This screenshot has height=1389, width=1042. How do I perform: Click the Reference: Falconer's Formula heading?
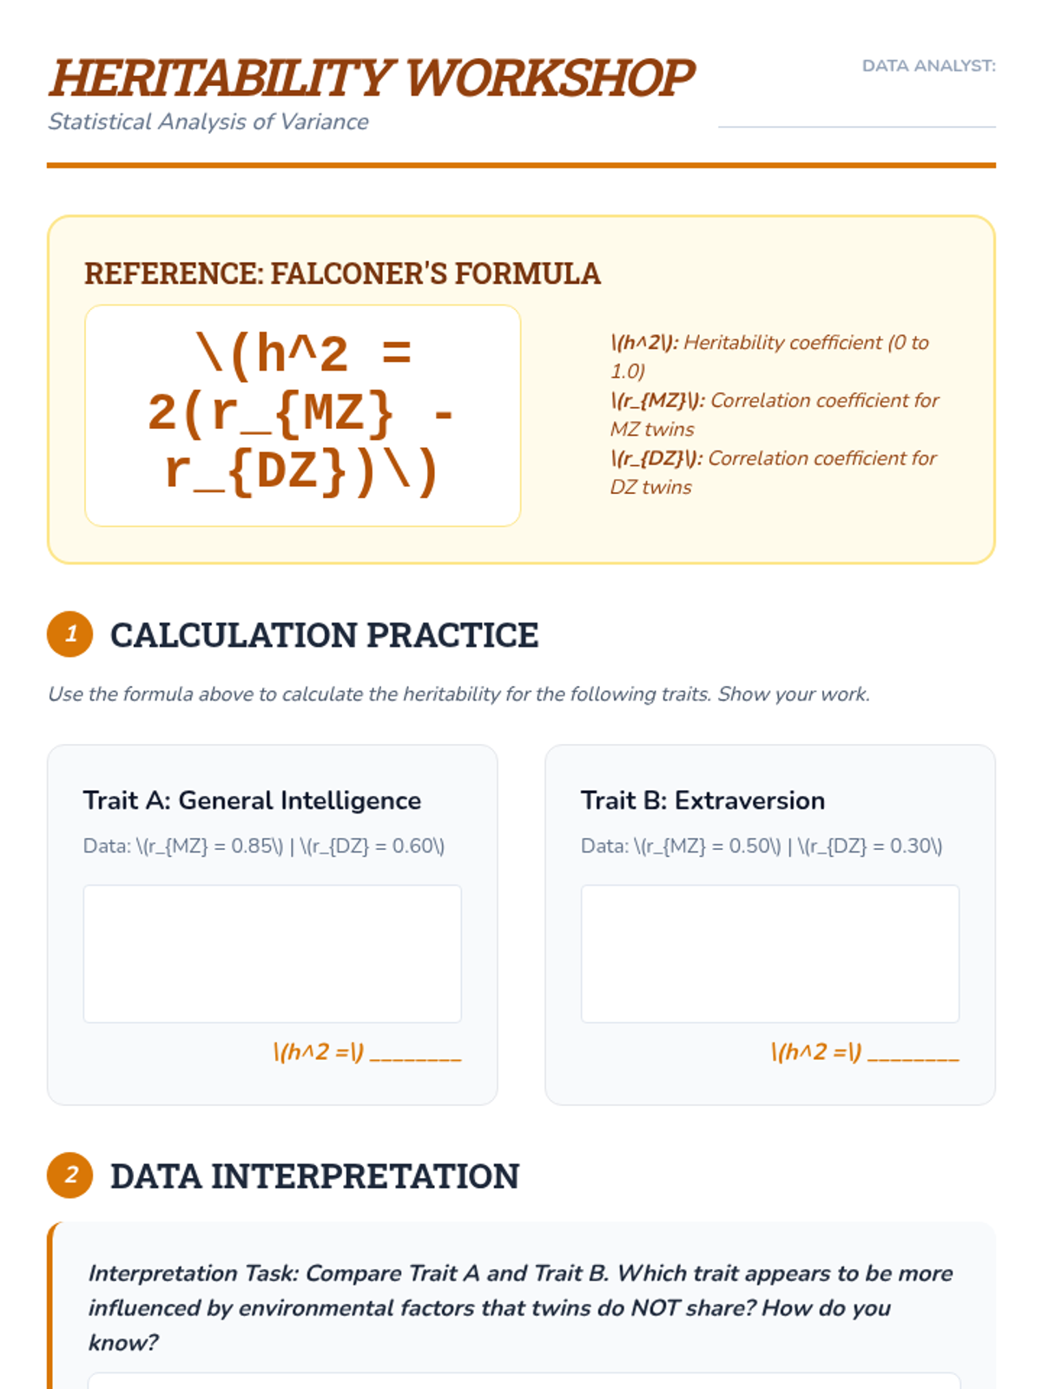tap(342, 273)
